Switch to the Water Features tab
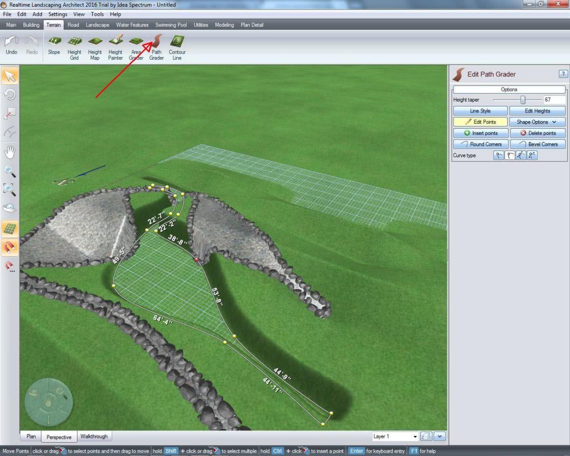 coord(132,25)
